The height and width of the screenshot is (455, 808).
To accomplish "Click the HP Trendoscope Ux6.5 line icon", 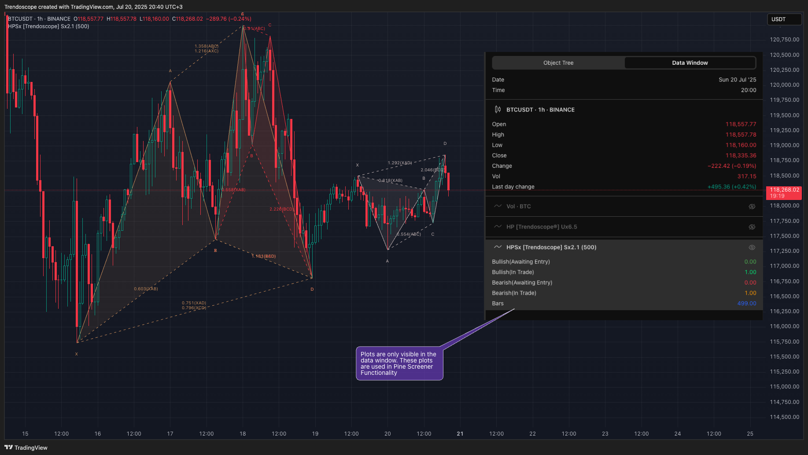I will 498,227.
